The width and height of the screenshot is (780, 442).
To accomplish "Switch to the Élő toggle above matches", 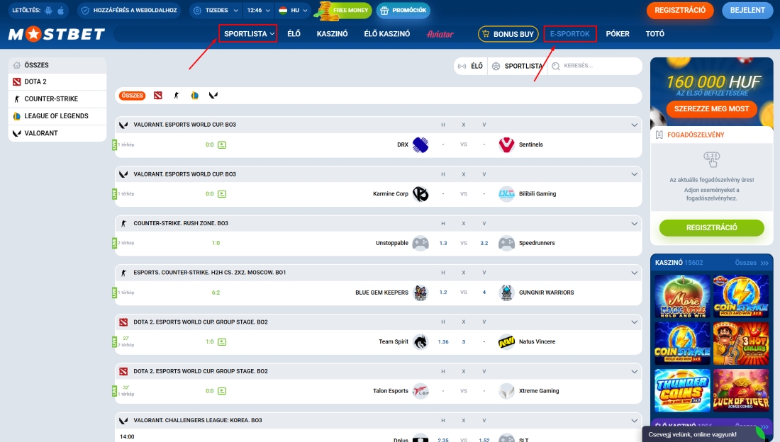I will (x=471, y=66).
